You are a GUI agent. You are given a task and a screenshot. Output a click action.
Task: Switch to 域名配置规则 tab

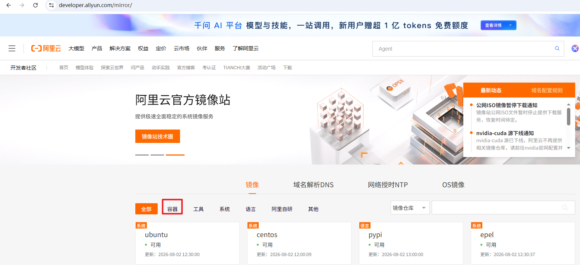pyautogui.click(x=547, y=90)
